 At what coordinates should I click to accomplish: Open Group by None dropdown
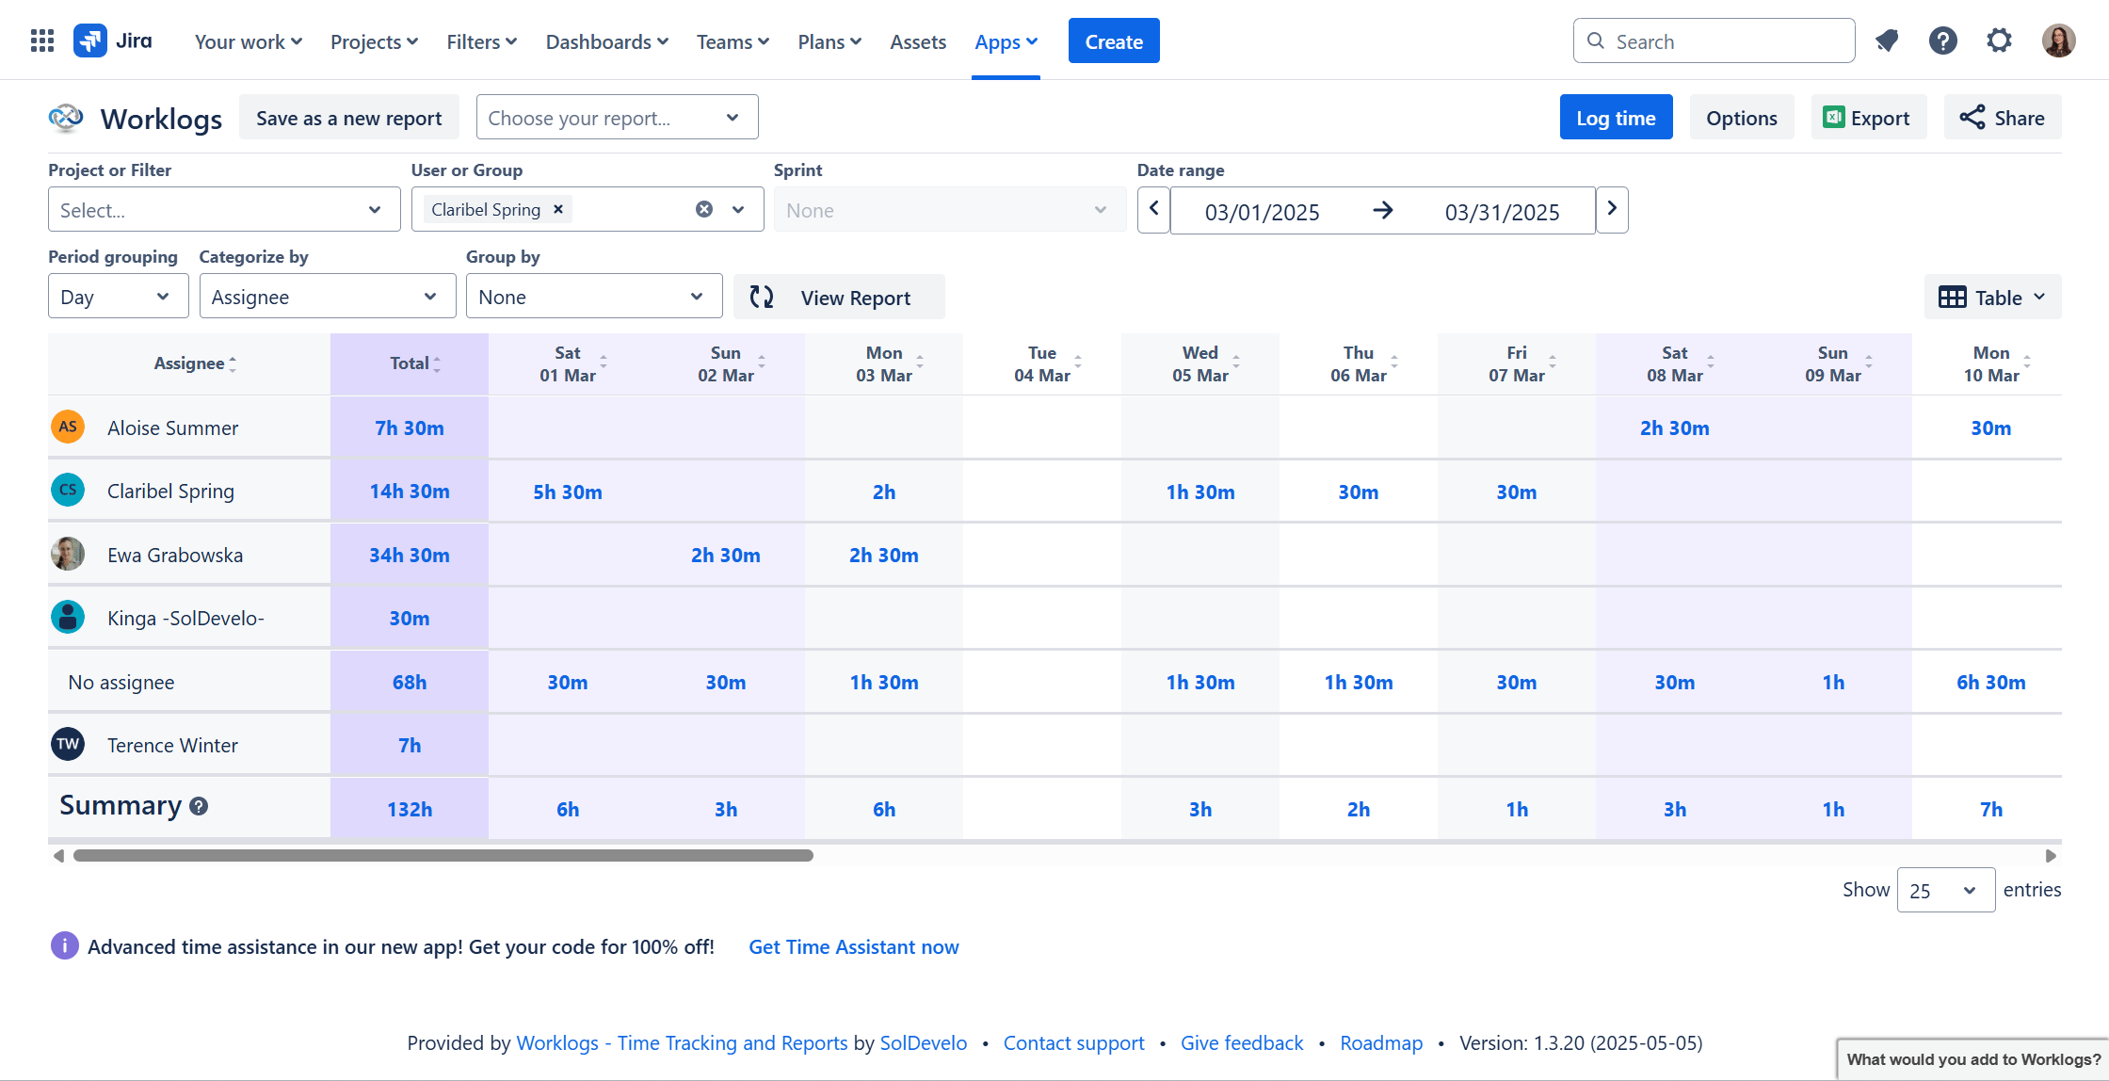pyautogui.click(x=594, y=297)
